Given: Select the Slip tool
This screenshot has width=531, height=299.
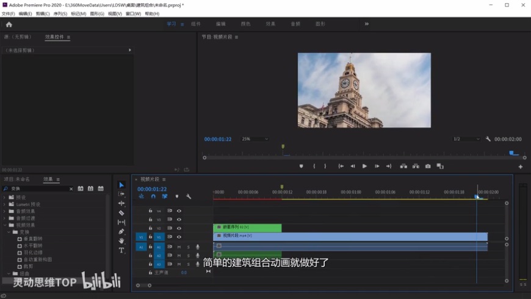Looking at the screenshot, I should (121, 222).
